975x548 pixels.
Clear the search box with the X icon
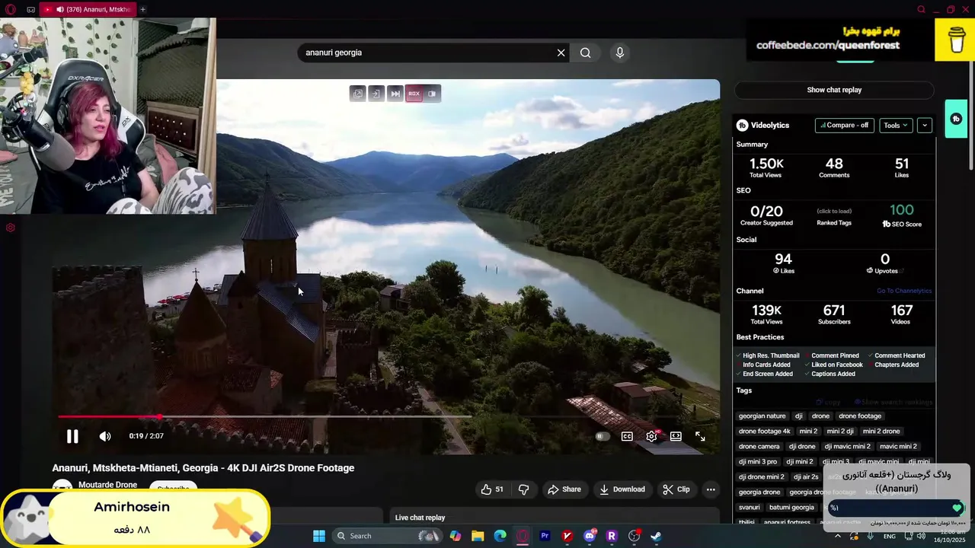[x=561, y=53]
